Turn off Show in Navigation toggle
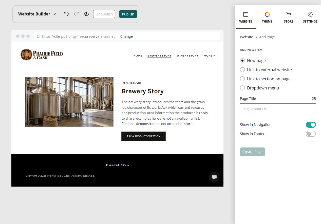Viewport: 321px width, 224px height. tap(311, 125)
